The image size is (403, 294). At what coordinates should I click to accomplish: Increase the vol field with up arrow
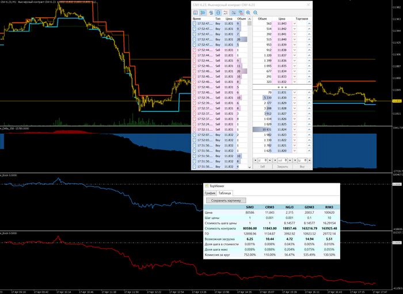coord(290,160)
